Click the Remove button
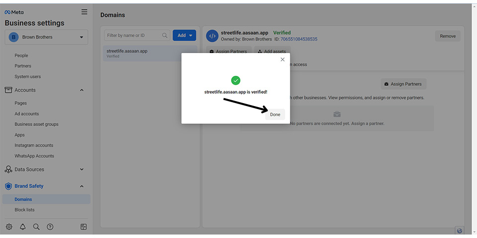 pos(448,36)
